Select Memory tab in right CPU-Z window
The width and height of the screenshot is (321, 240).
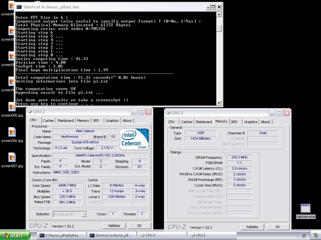click(221, 122)
